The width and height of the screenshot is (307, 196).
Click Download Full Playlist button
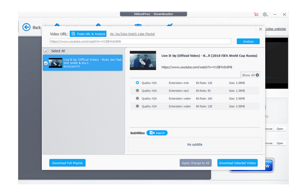pos(67,163)
